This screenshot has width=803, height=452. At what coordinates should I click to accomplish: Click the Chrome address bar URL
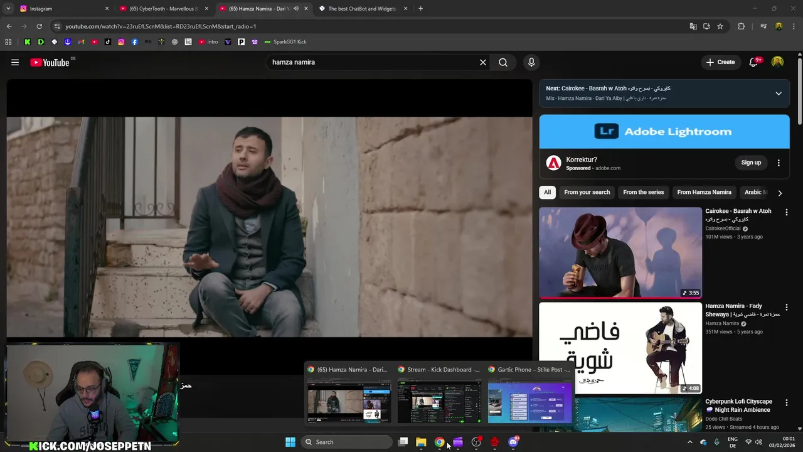coord(161,26)
